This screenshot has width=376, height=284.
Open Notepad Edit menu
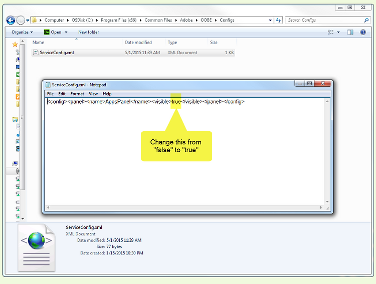tap(62, 94)
